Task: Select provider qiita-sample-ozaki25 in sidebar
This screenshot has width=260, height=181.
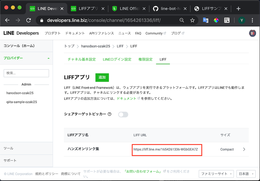Action: coord(22,102)
